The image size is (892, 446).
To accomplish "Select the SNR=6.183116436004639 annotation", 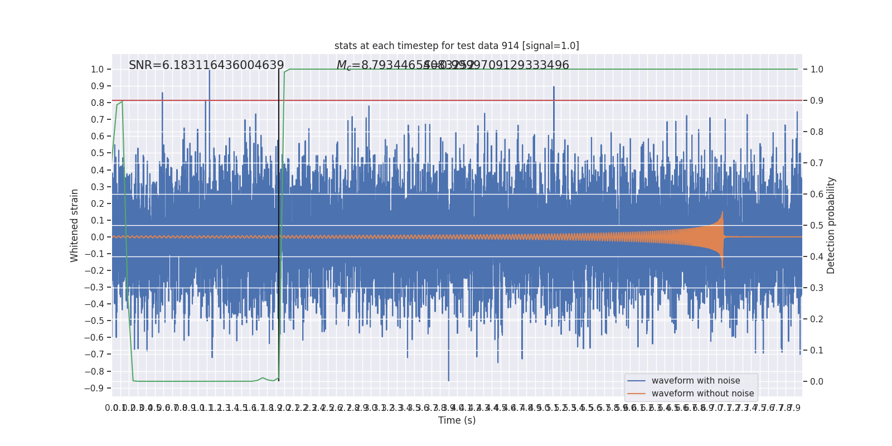I will pos(206,65).
